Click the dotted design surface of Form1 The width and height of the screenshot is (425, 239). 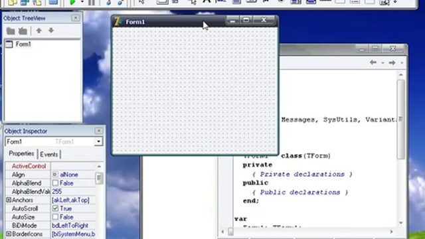tap(195, 90)
